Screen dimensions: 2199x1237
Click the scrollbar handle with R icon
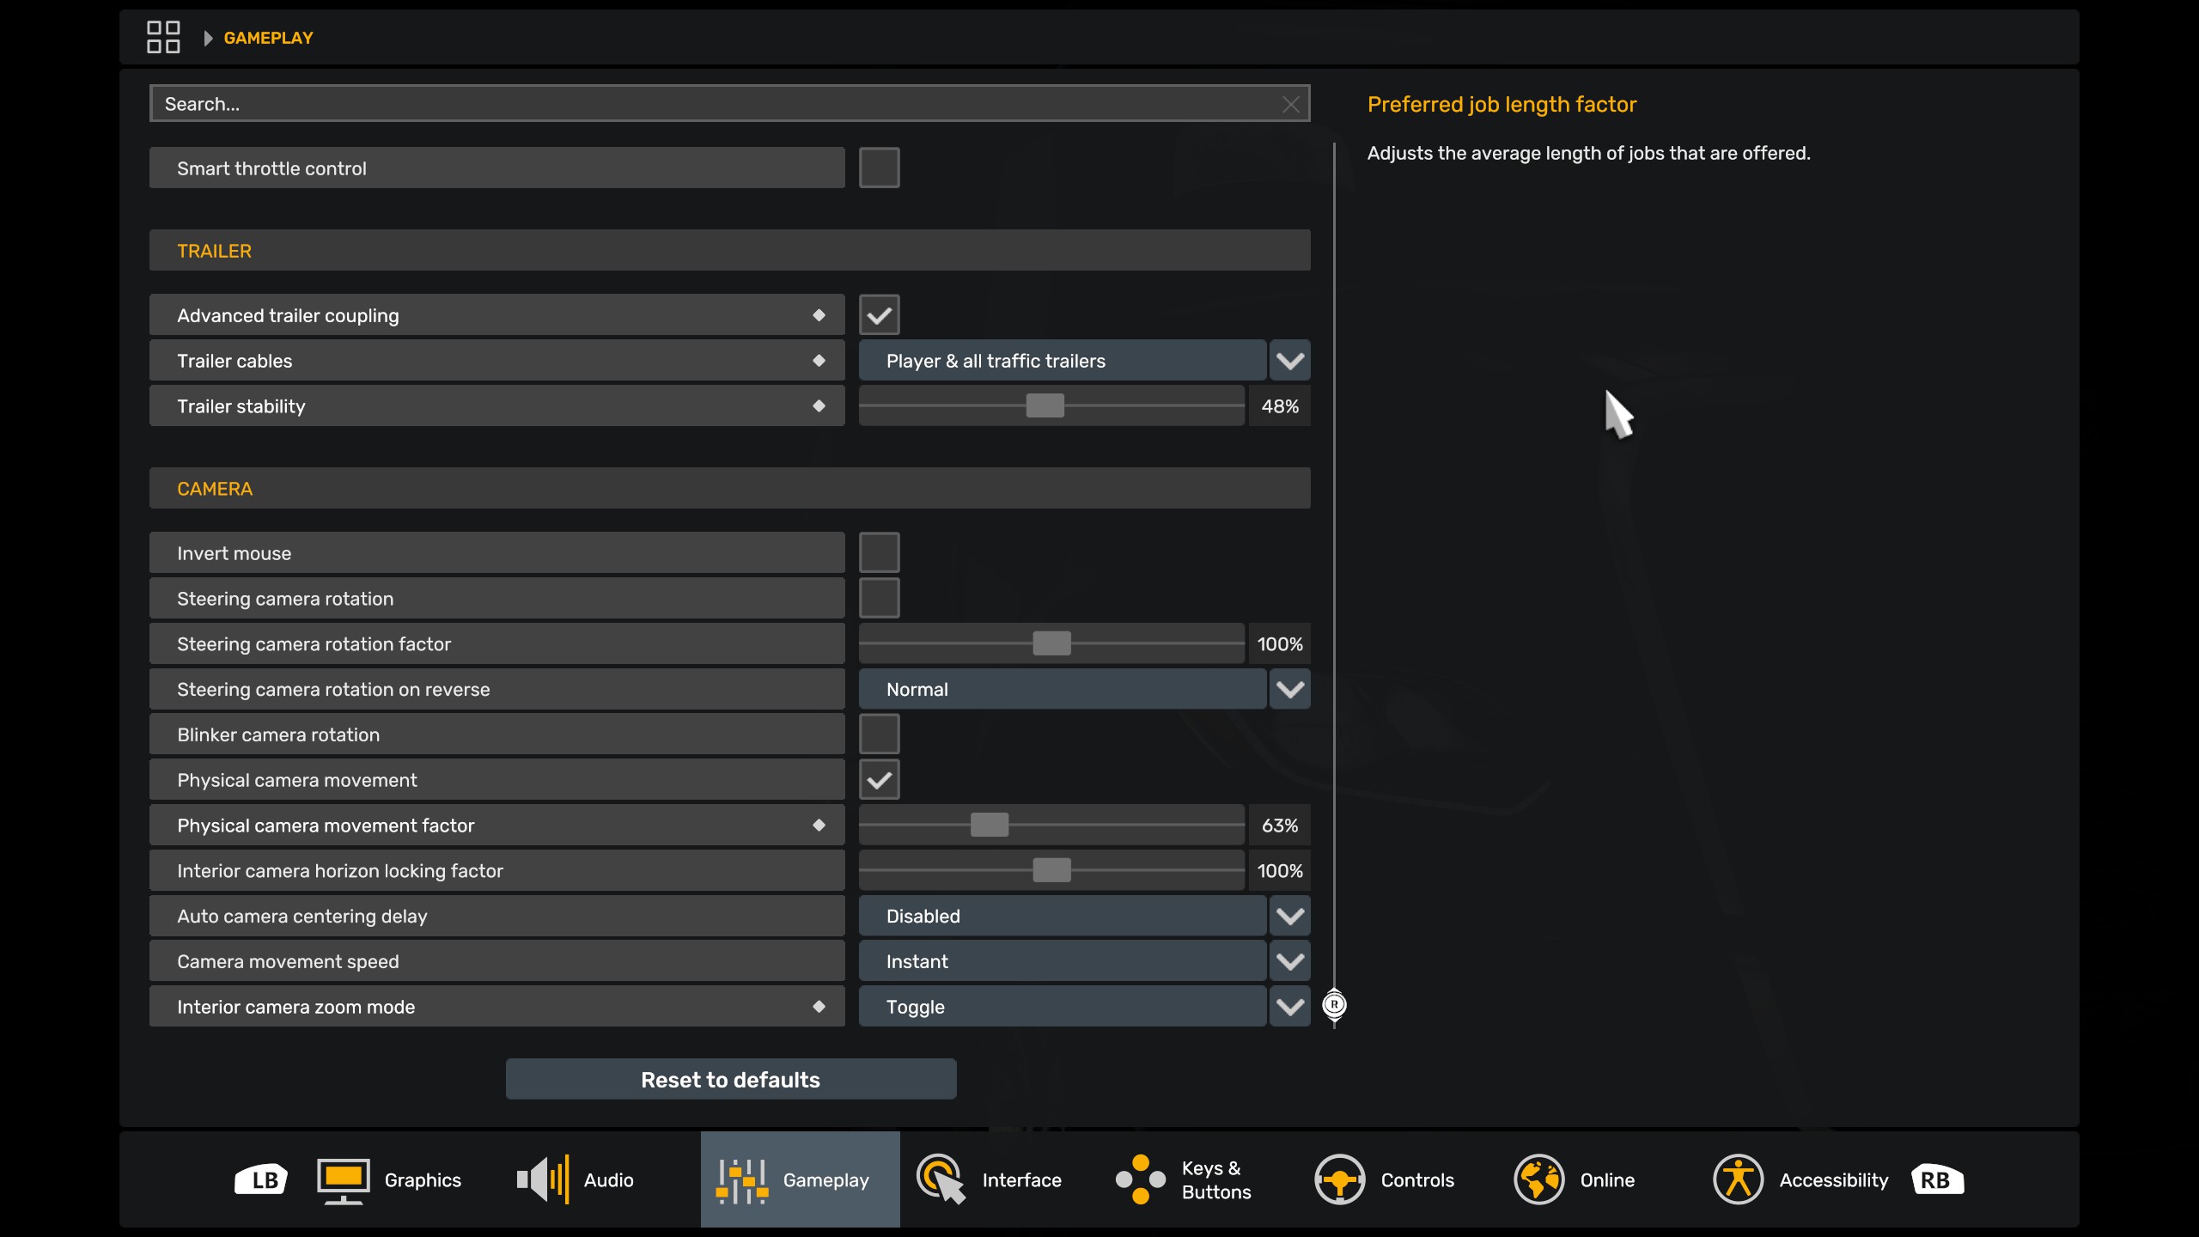coord(1334,1004)
